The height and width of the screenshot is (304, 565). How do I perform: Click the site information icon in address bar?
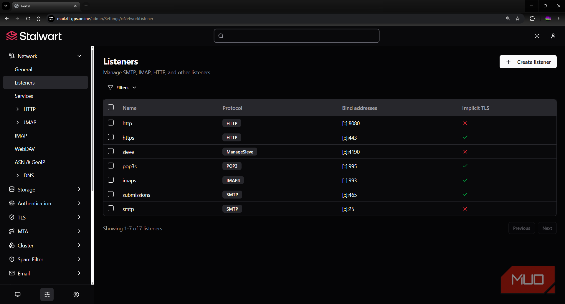point(51,19)
